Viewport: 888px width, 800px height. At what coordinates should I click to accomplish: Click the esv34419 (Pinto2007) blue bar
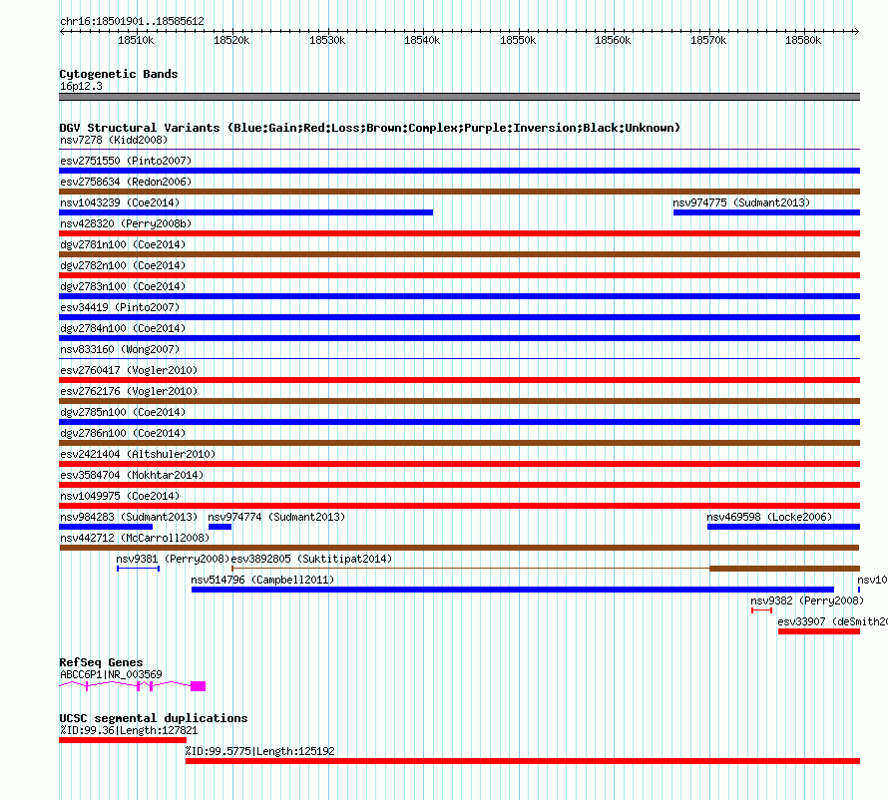point(459,317)
